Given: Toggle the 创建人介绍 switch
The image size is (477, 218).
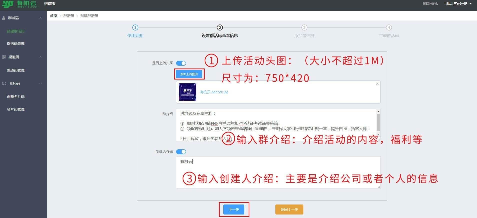Looking at the screenshot, I should pos(181,152).
